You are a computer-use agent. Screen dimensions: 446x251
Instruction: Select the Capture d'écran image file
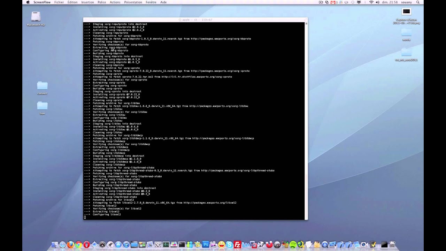[x=406, y=16]
